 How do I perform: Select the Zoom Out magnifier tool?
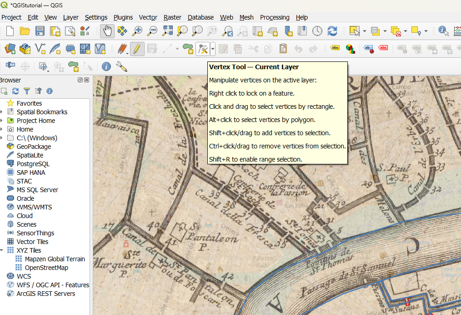(152, 31)
